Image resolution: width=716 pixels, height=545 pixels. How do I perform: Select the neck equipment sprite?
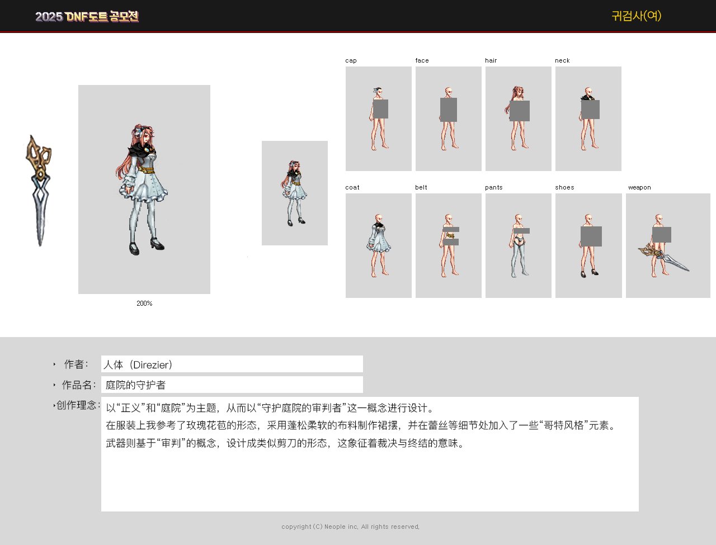click(x=588, y=118)
